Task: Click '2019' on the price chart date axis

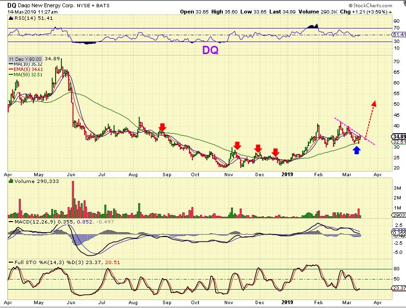Action: coord(287,174)
